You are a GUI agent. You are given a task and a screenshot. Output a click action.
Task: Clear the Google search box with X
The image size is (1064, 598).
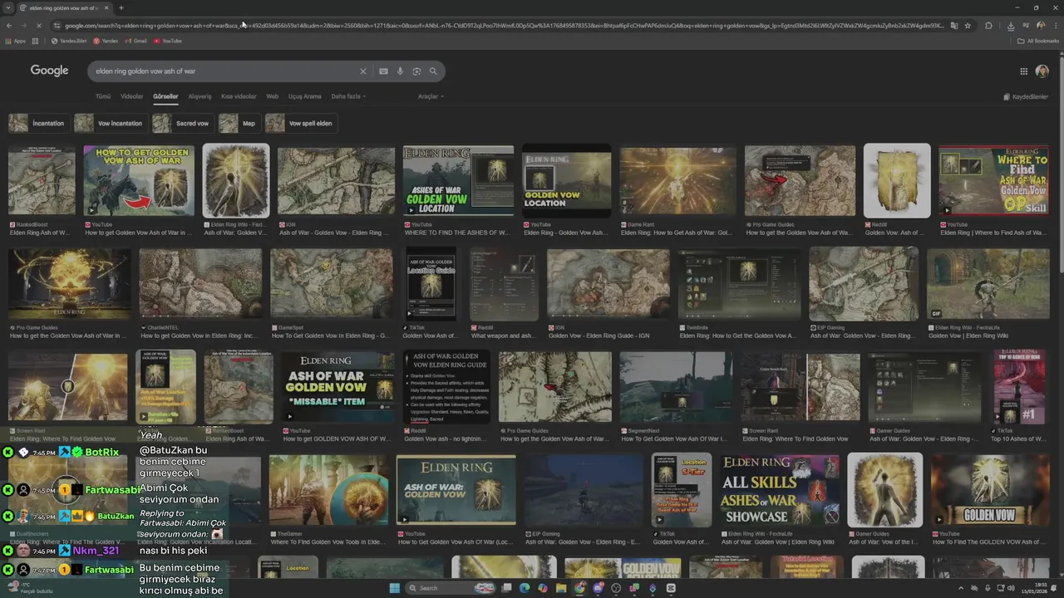coord(362,71)
